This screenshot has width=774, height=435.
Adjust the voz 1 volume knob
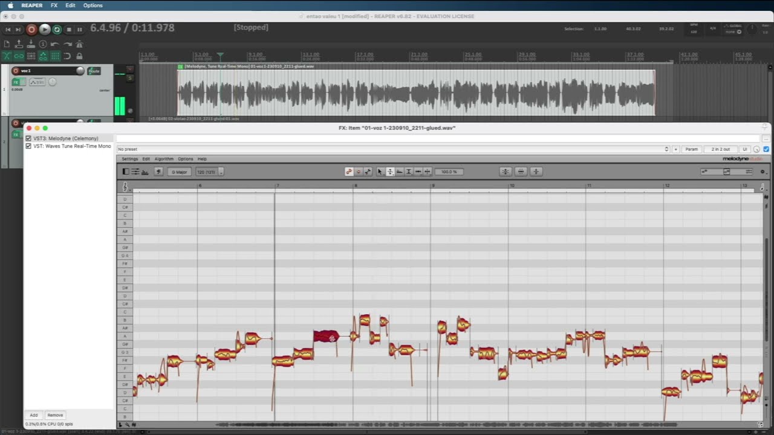[x=80, y=71]
